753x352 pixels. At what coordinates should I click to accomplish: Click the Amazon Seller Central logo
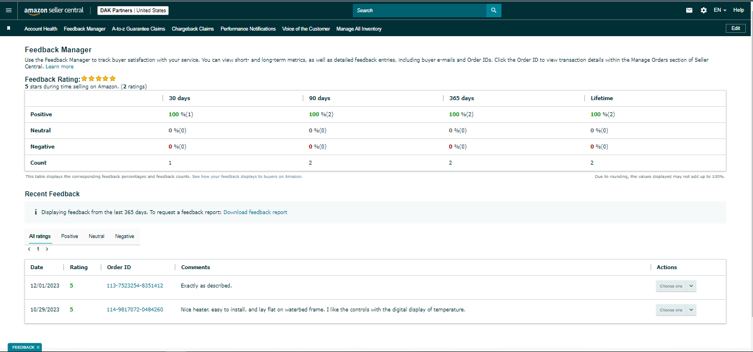(x=54, y=11)
